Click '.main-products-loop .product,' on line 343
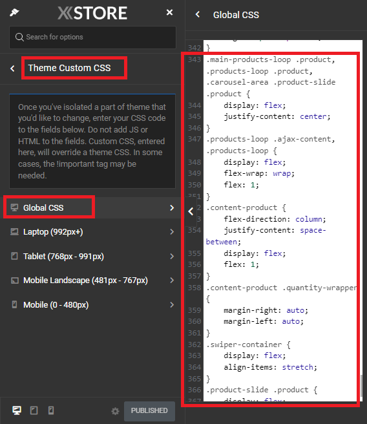The width and height of the screenshot is (367, 424). click(x=271, y=59)
